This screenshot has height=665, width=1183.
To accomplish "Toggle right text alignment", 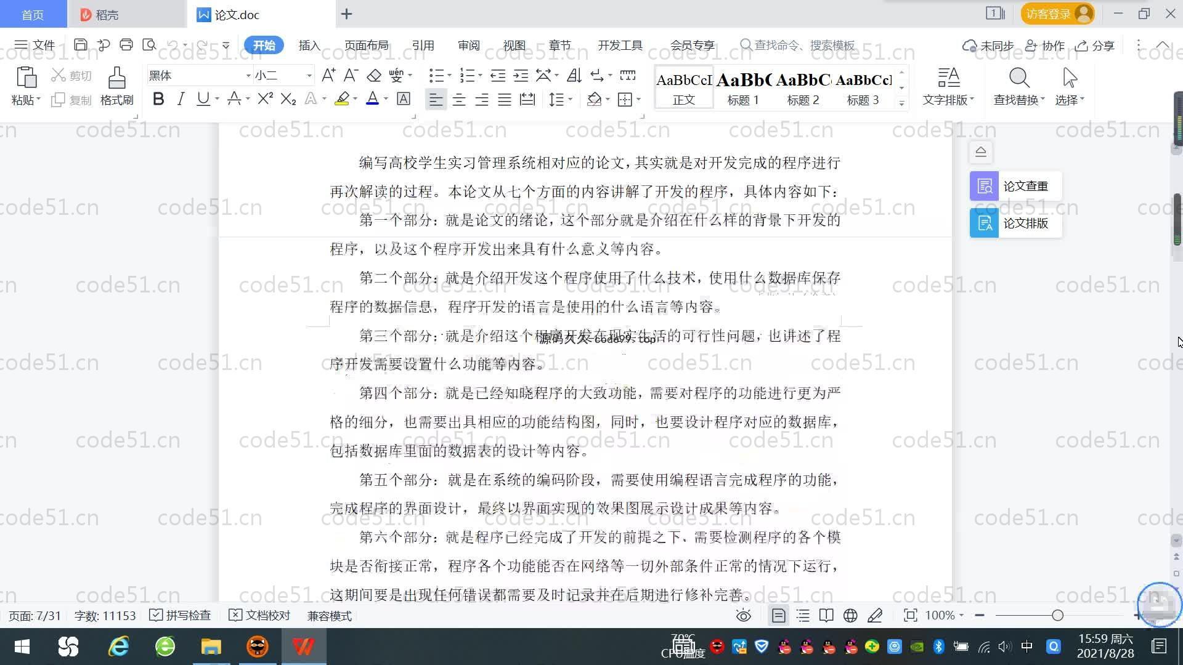I will 482,99.
